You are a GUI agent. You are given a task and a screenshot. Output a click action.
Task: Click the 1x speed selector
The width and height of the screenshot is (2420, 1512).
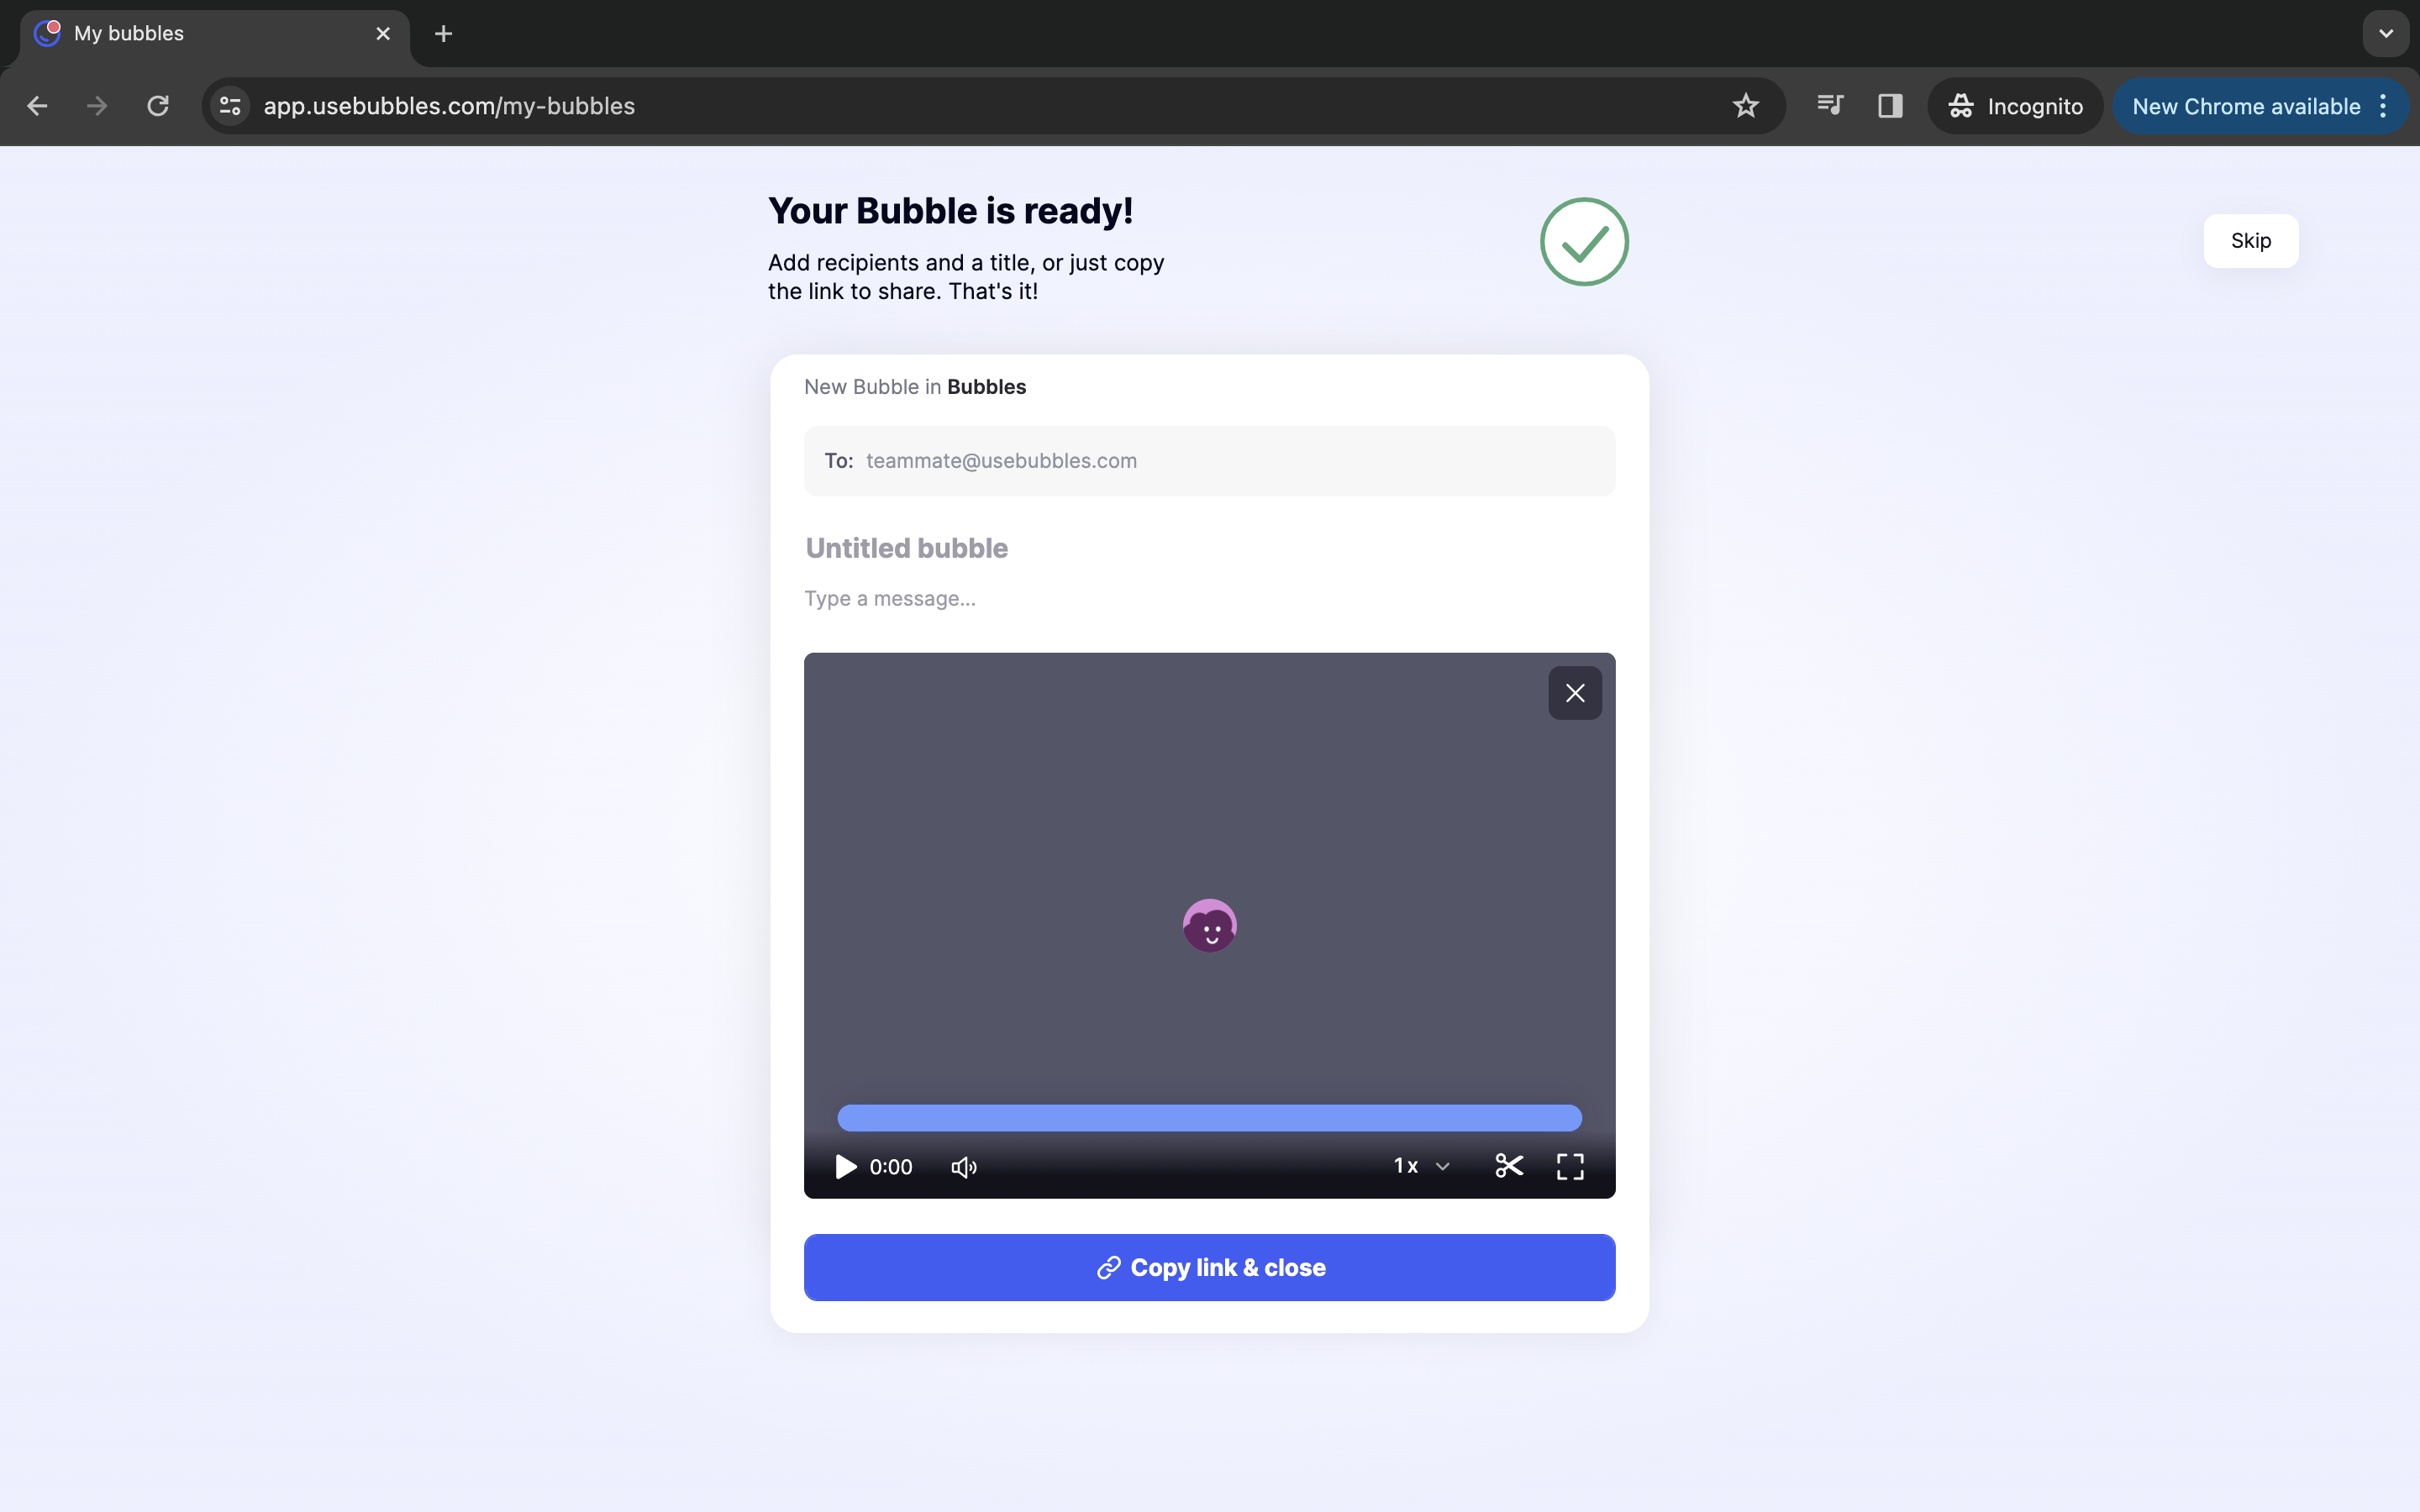point(1418,1165)
